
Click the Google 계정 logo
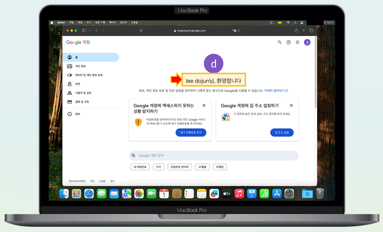[78, 42]
